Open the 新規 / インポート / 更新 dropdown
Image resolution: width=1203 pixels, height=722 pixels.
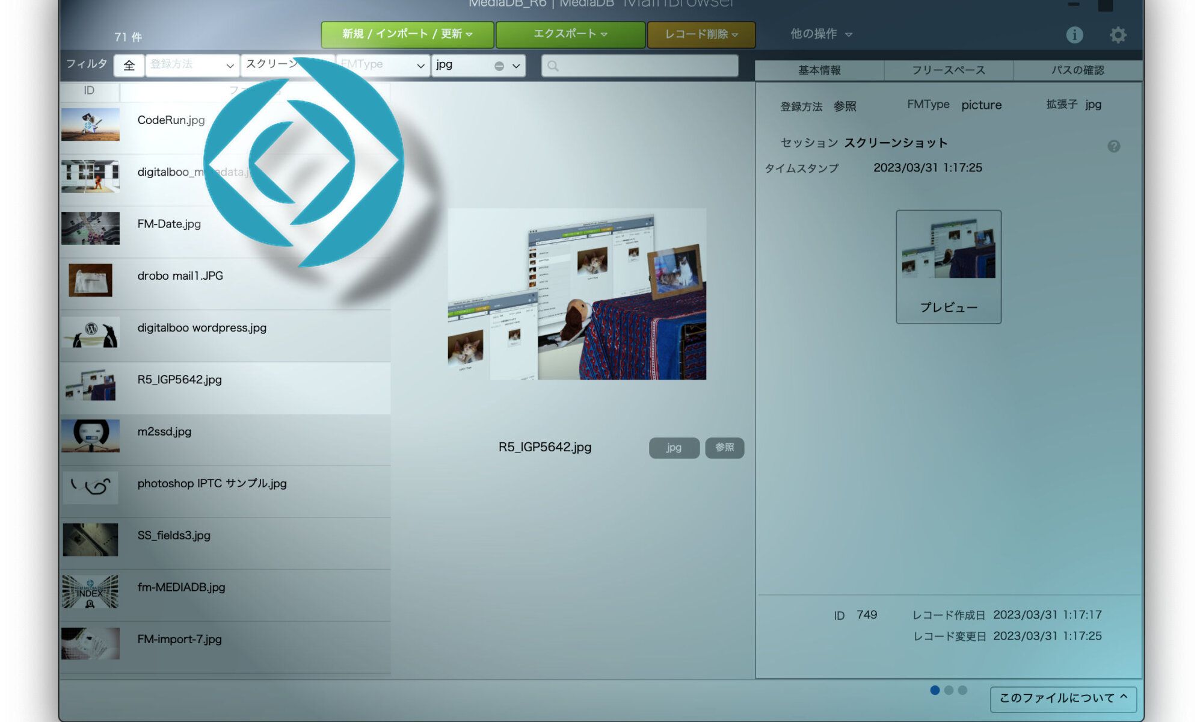(x=407, y=34)
